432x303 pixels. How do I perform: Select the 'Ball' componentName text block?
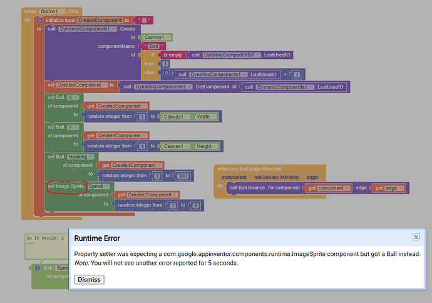pos(154,46)
